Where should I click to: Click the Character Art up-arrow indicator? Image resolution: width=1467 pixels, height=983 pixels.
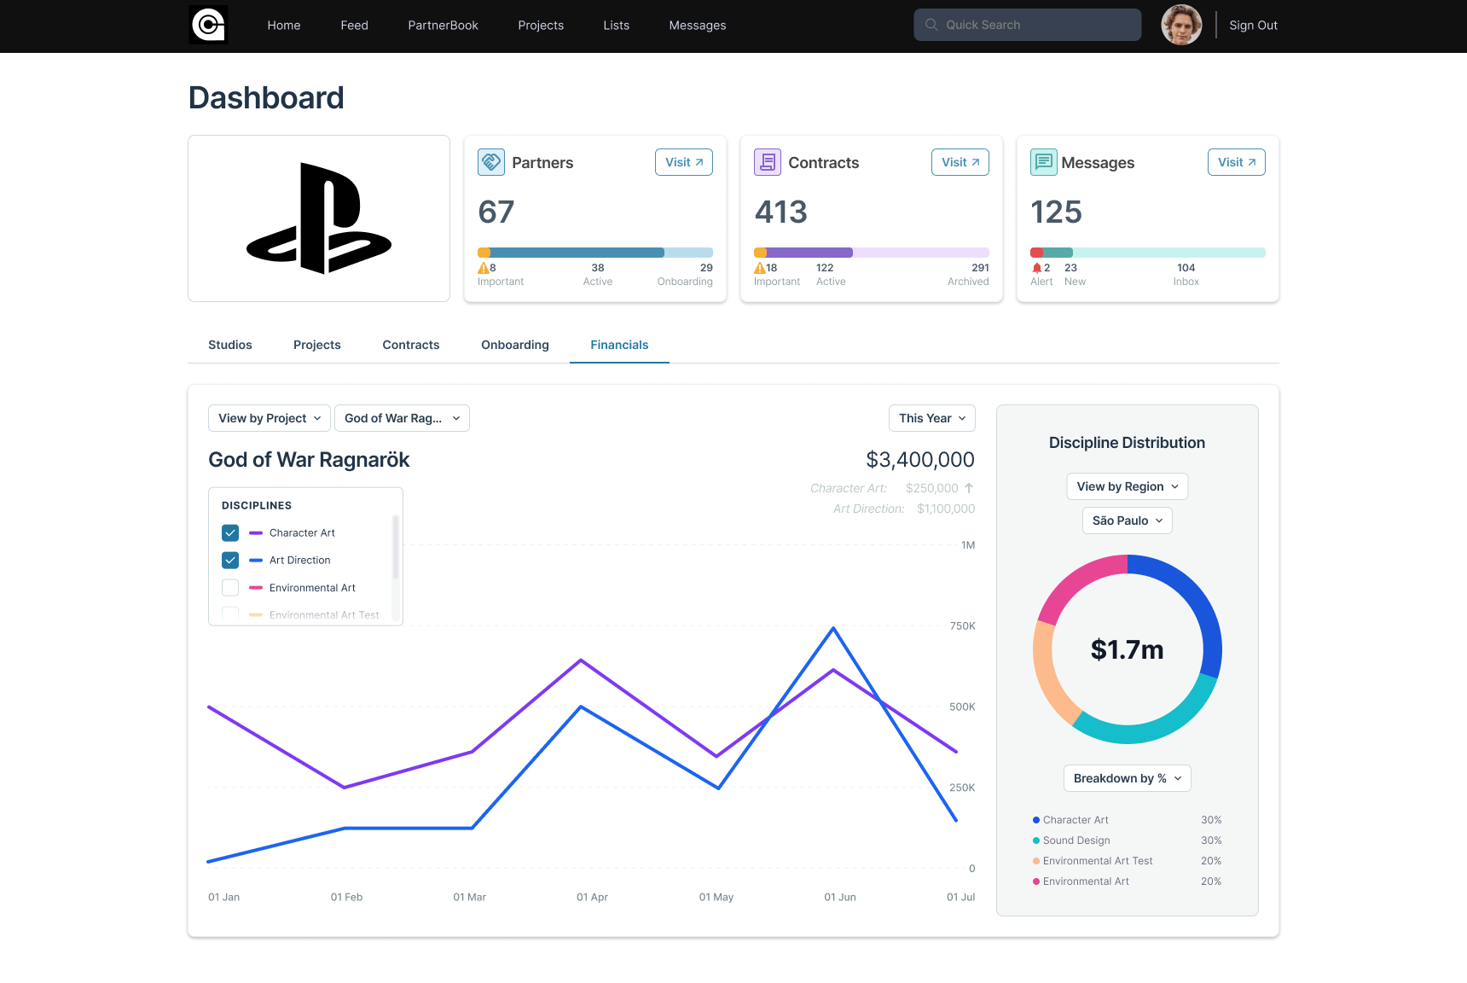tap(969, 488)
